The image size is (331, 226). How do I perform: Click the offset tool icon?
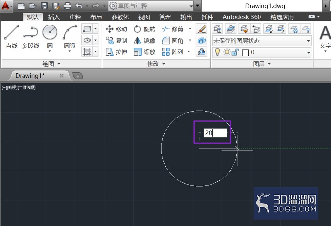pyautogui.click(x=201, y=51)
